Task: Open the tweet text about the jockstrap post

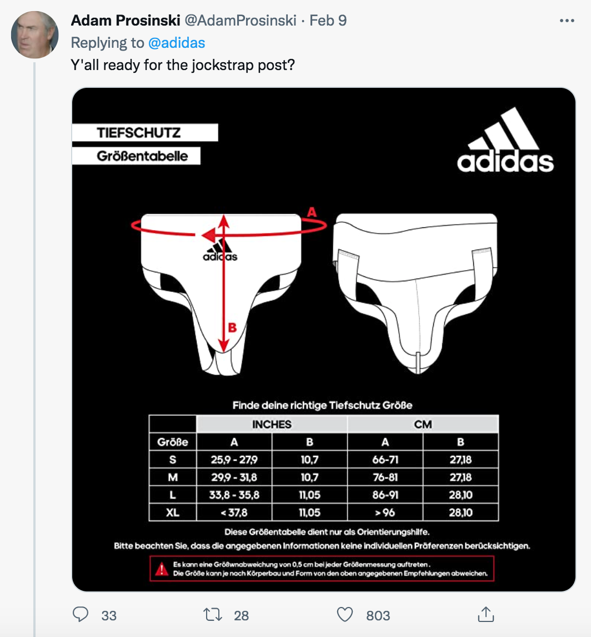Action: (x=183, y=65)
